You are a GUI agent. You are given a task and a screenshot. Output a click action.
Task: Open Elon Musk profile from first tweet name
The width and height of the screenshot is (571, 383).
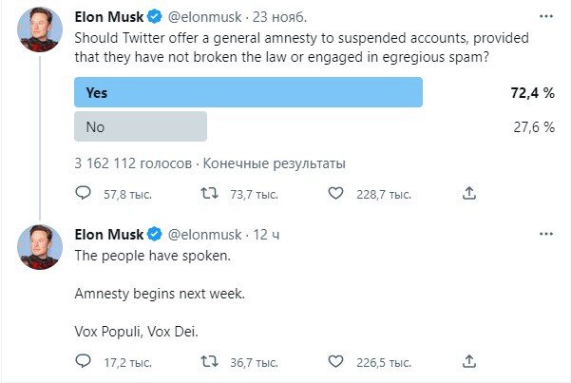pyautogui.click(x=108, y=17)
